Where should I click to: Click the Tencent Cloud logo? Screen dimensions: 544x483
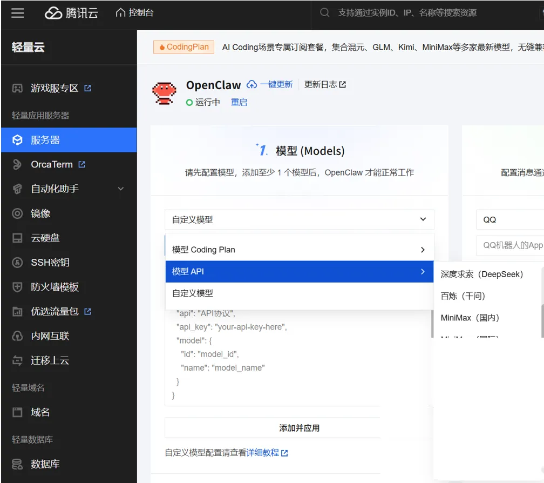click(71, 13)
